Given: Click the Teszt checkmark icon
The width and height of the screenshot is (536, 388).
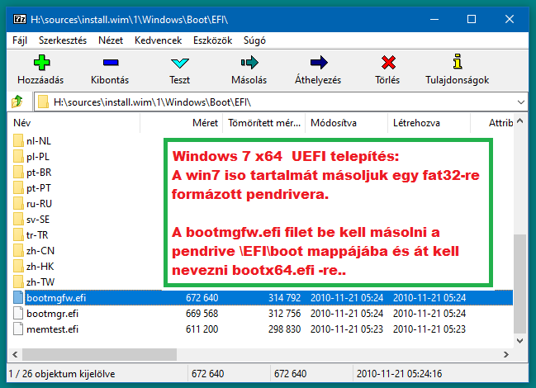Looking at the screenshot, I should tap(180, 63).
